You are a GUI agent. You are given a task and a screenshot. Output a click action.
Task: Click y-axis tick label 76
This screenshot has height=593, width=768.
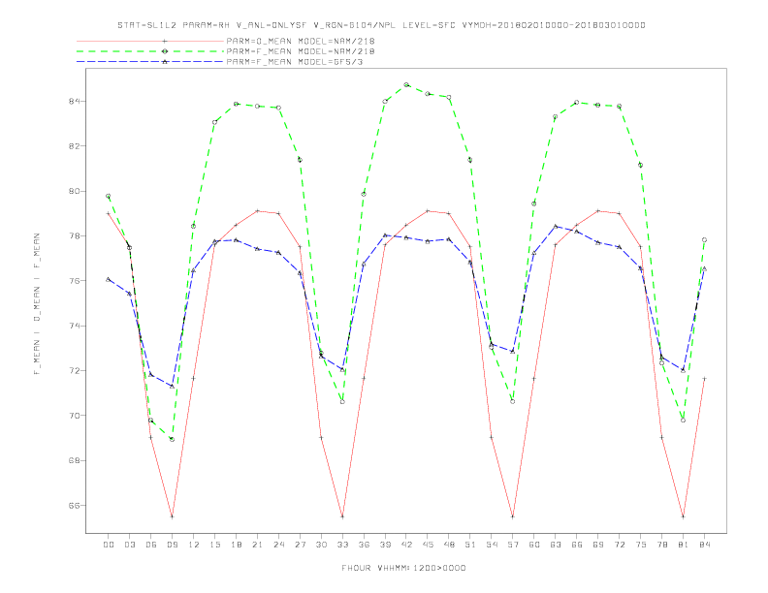[74, 281]
